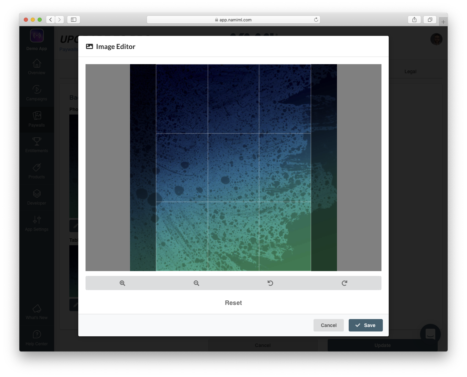Screen dimensions: 467x377
Task: Go back in Safari history
Action: tap(51, 20)
